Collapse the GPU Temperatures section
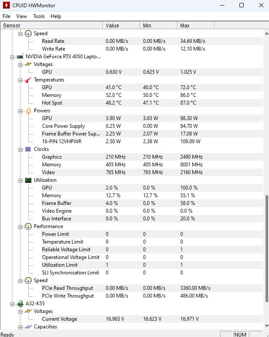This screenshot has width=269, height=337. [x=20, y=80]
